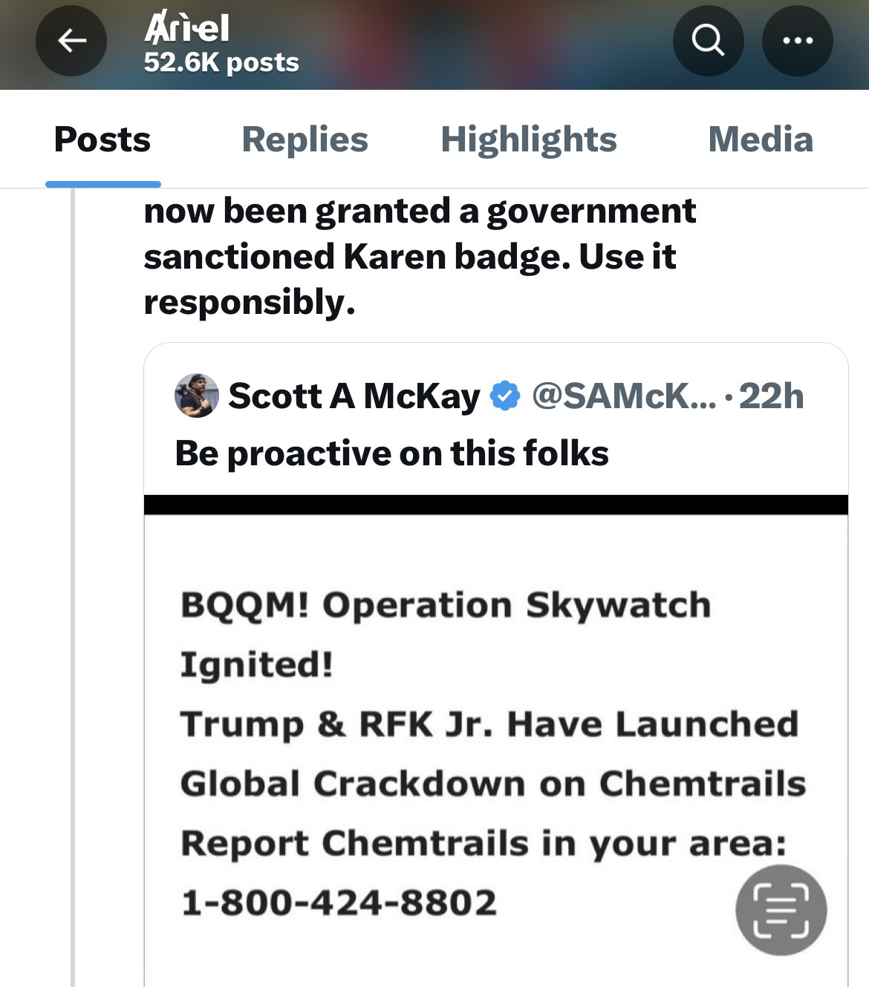Image resolution: width=869 pixels, height=987 pixels.
Task: Click the Scott A McKay display name
Action: tap(354, 396)
